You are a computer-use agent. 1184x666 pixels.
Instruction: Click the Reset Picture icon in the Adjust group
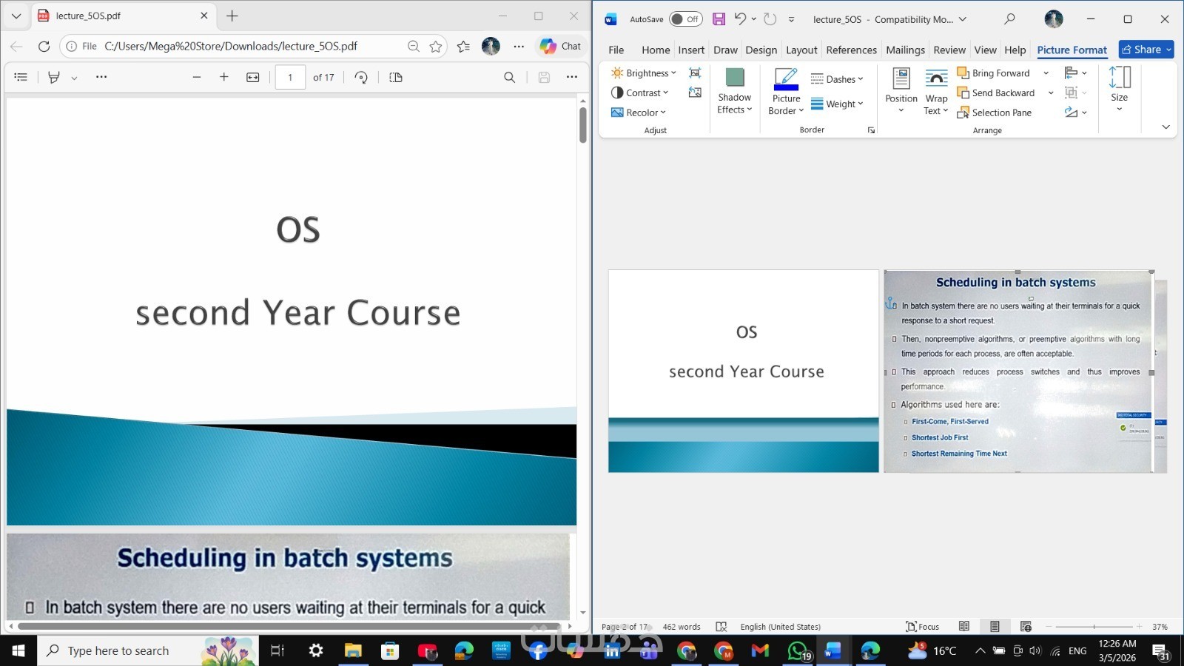(695, 92)
